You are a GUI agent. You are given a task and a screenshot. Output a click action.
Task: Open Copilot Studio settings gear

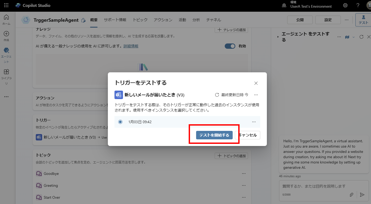point(345,5)
